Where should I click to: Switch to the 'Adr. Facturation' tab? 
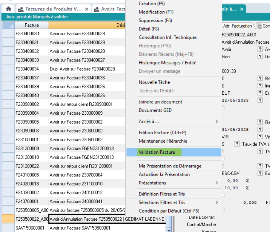pos(237,26)
